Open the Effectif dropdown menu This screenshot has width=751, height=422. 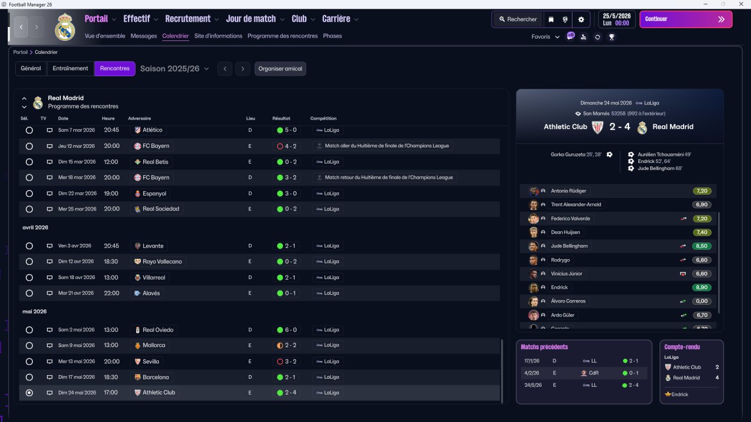[x=141, y=19]
